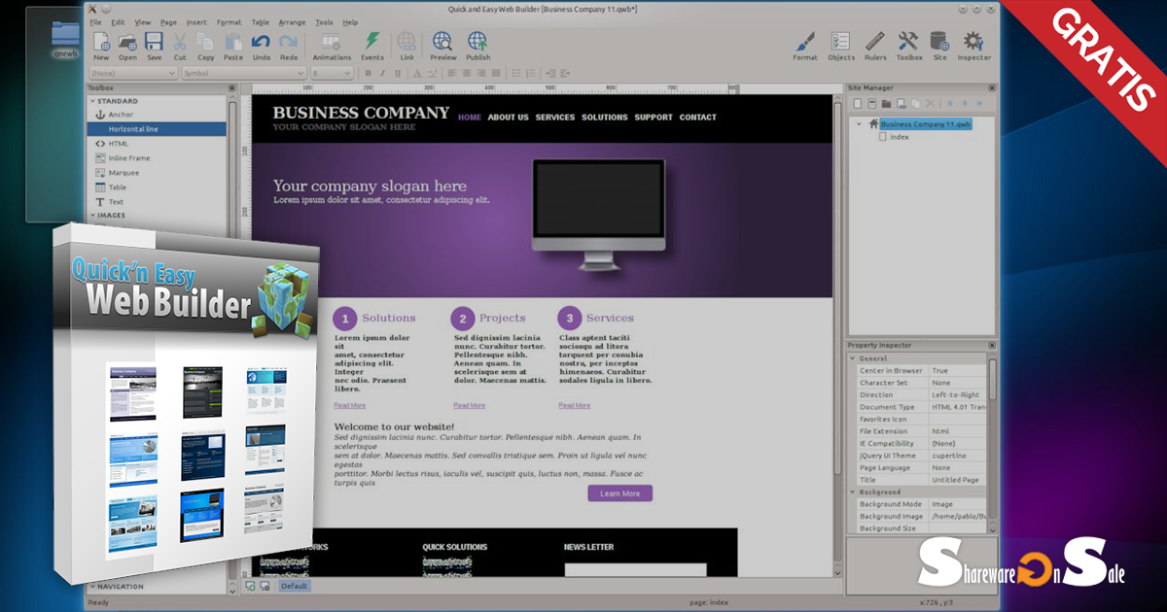Open the Insert menu
The height and width of the screenshot is (612, 1167).
click(x=195, y=21)
